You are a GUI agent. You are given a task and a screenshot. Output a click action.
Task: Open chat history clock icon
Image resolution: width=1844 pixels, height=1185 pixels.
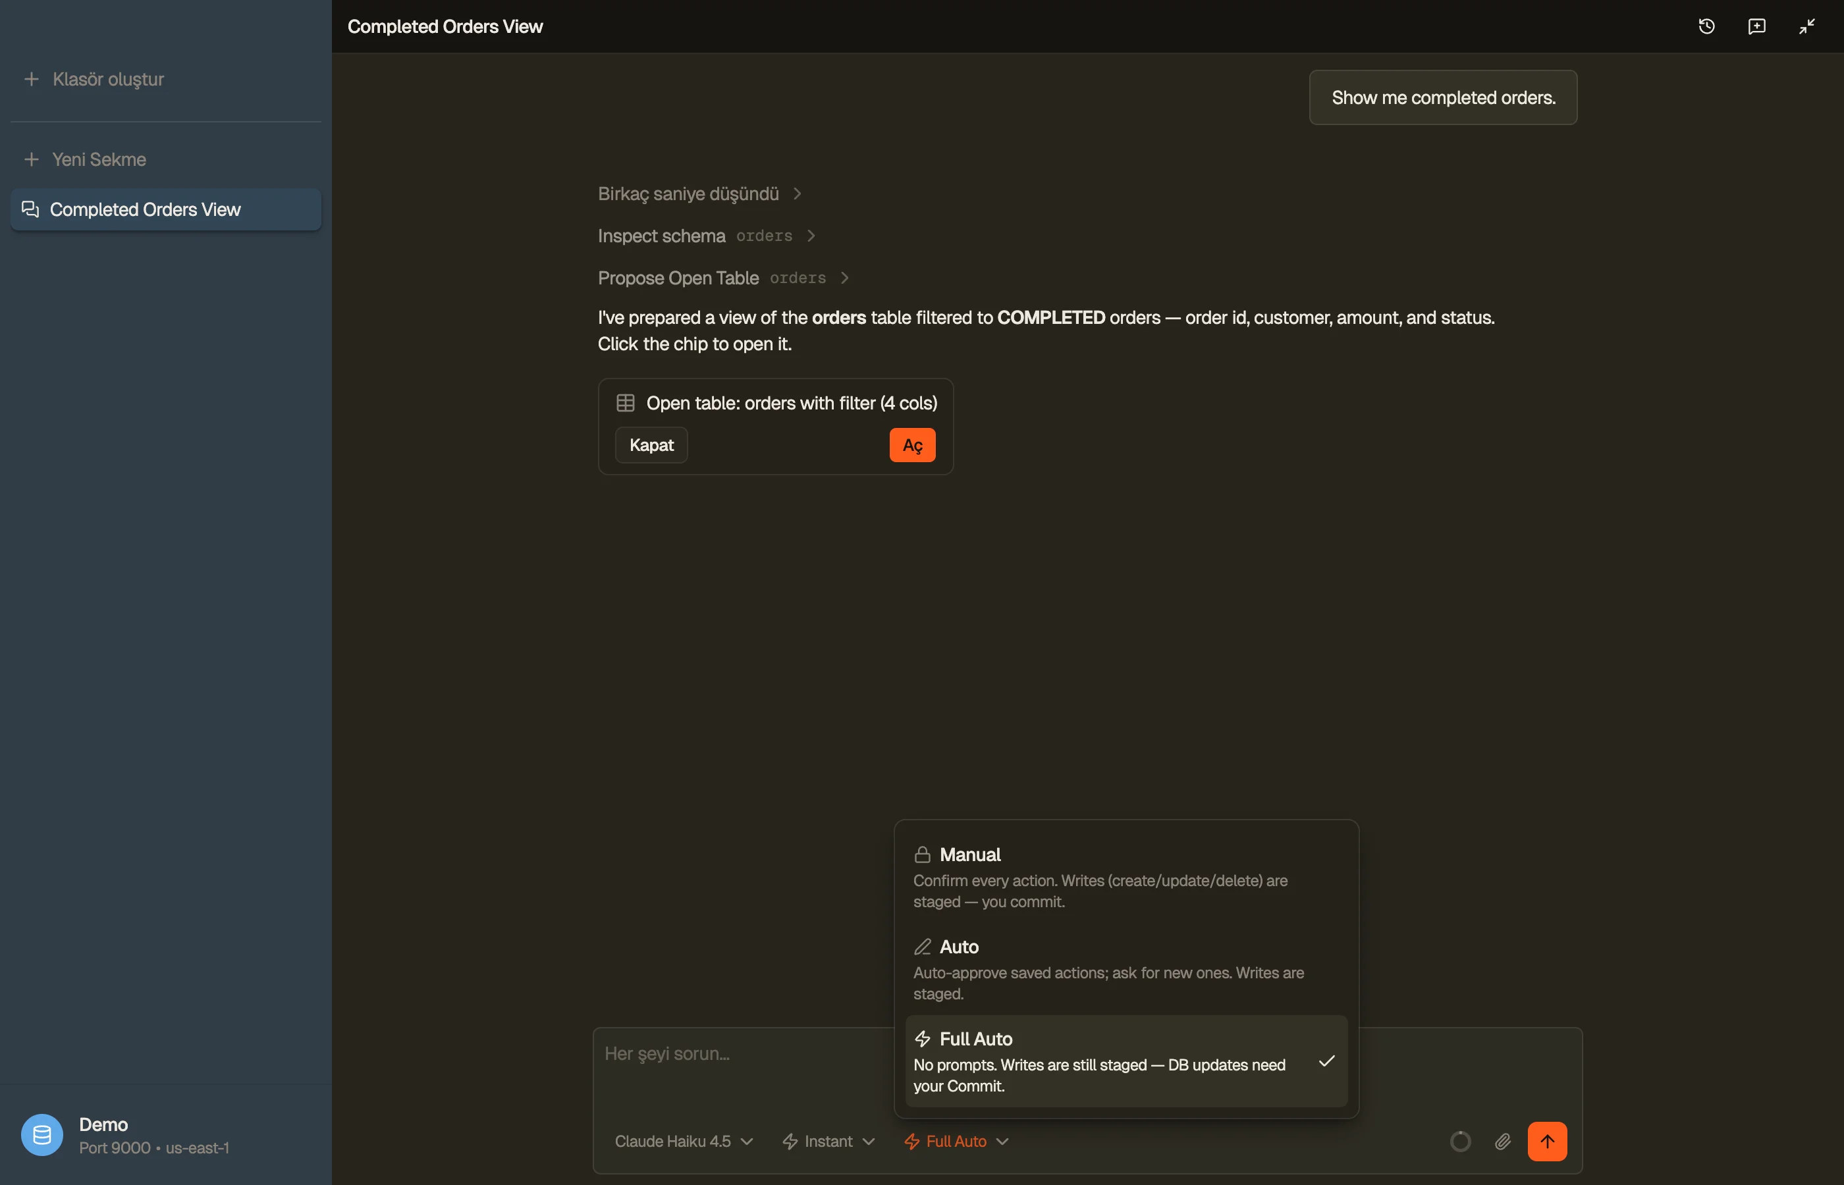click(1706, 26)
